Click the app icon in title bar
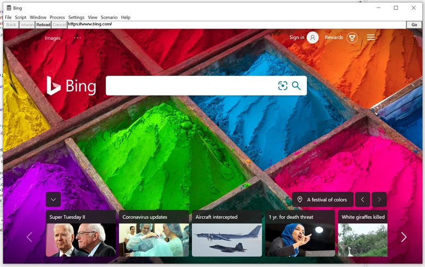 [x=9, y=8]
